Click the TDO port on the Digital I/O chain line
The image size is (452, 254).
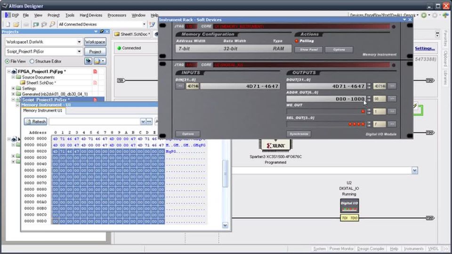click(430, 218)
